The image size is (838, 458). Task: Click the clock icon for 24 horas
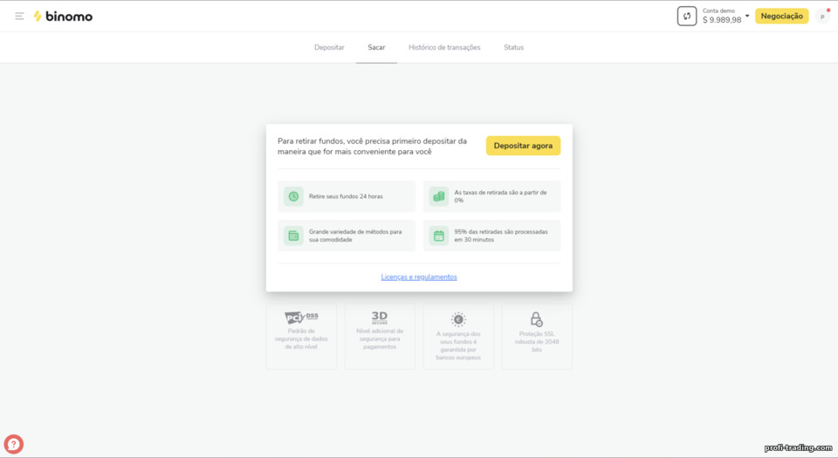[293, 196]
